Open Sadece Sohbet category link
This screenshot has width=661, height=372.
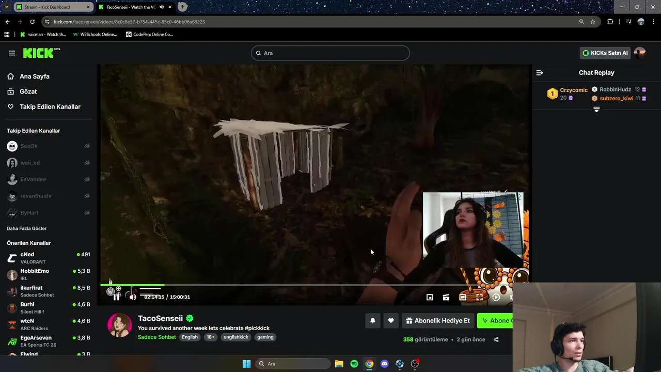[157, 337]
